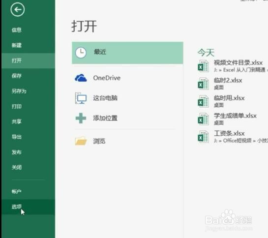
Task: Open the 帐户 page
Action: tap(28, 191)
